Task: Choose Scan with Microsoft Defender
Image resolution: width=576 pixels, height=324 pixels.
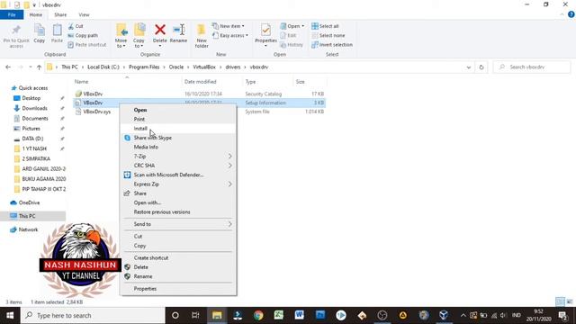Action: point(168,175)
